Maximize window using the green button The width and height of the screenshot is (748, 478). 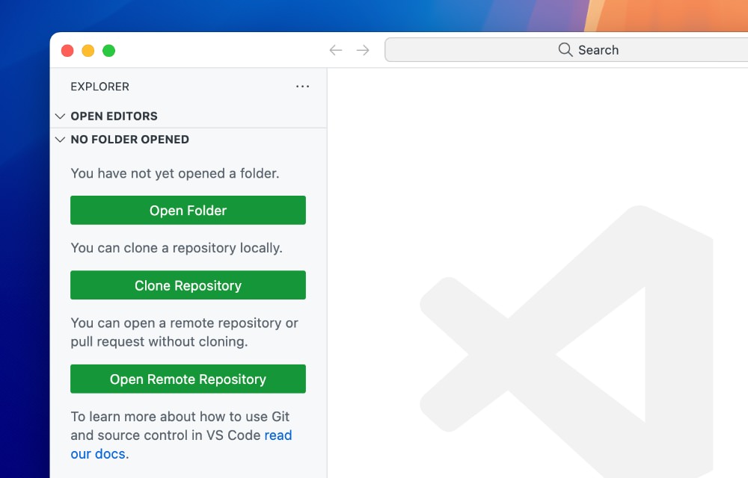[x=108, y=51]
